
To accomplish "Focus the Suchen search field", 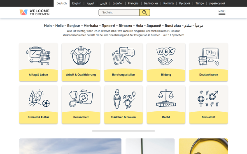I will click(119, 13).
